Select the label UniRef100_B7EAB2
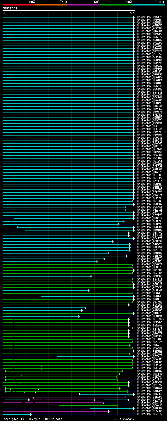 click(x=150, y=115)
